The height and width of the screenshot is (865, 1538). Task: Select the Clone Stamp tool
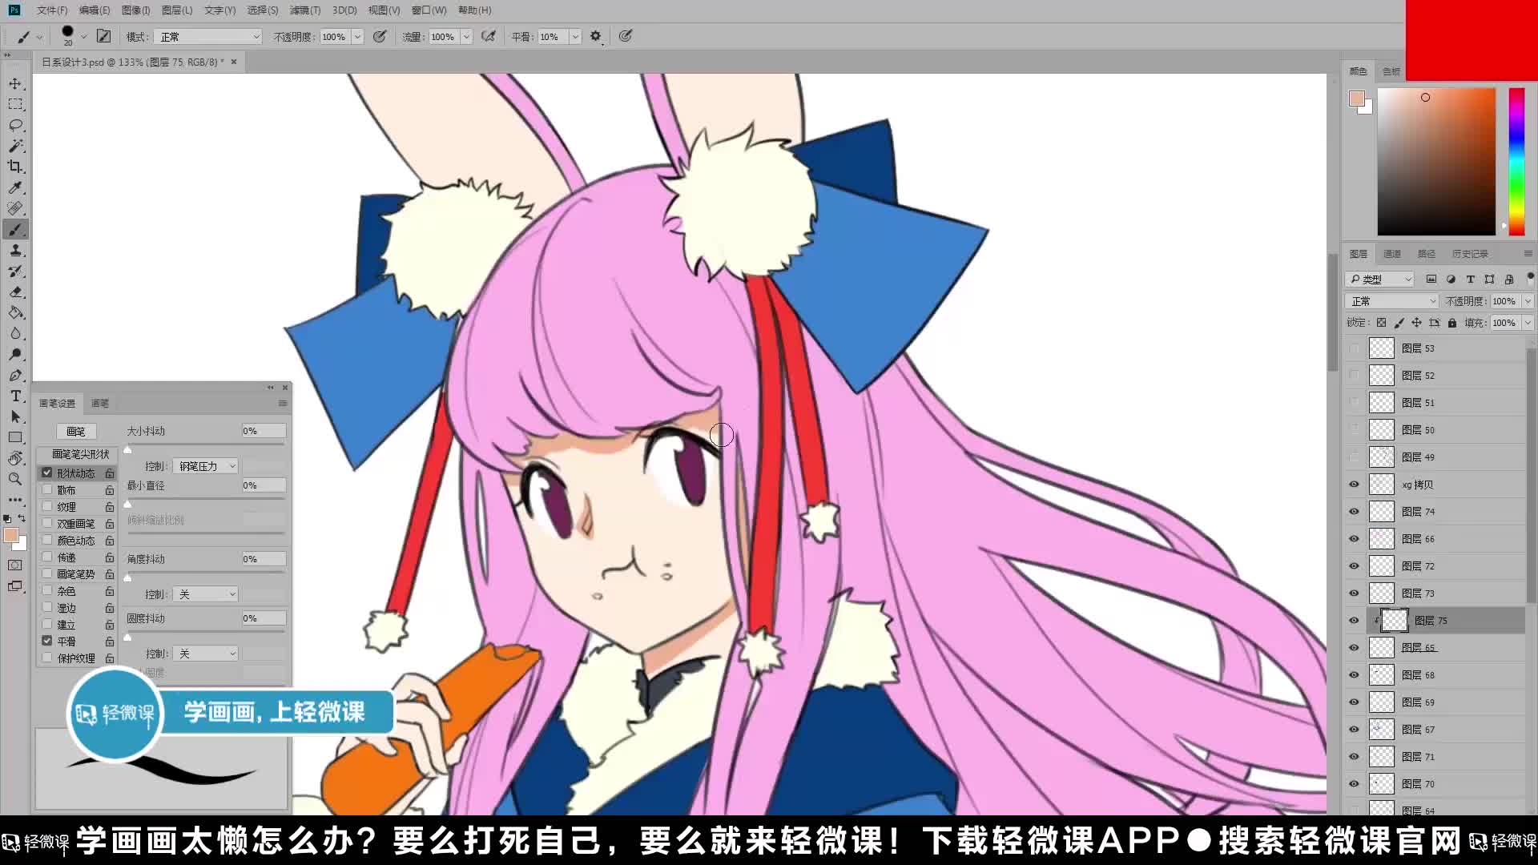(x=15, y=251)
